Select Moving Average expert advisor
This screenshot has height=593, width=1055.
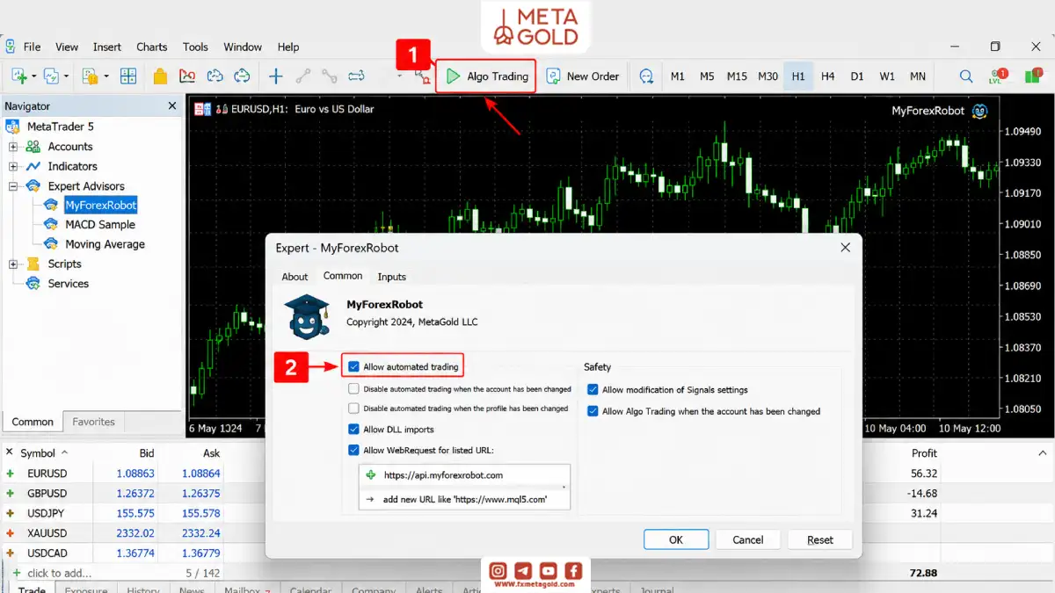tap(105, 244)
